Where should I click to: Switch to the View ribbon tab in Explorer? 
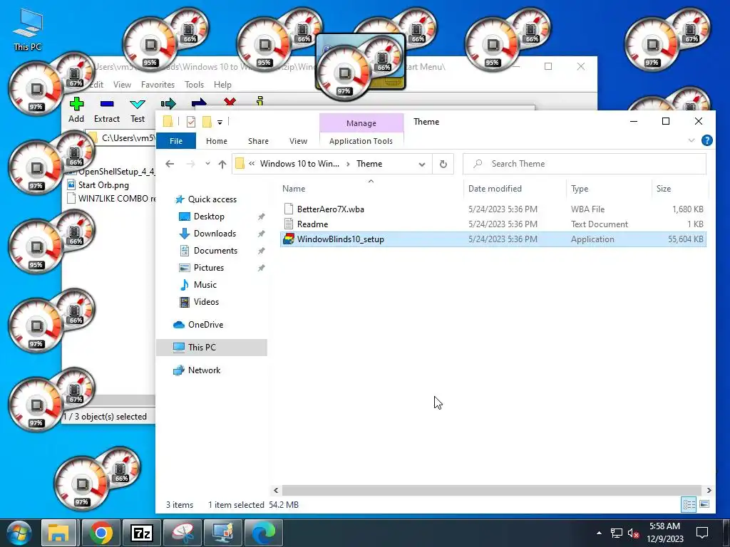point(298,141)
